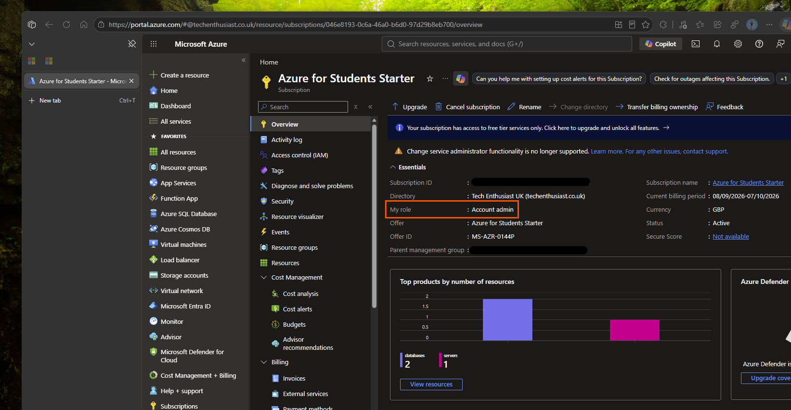Open the notifications bell
Screen dimensions: 791x410
717,44
